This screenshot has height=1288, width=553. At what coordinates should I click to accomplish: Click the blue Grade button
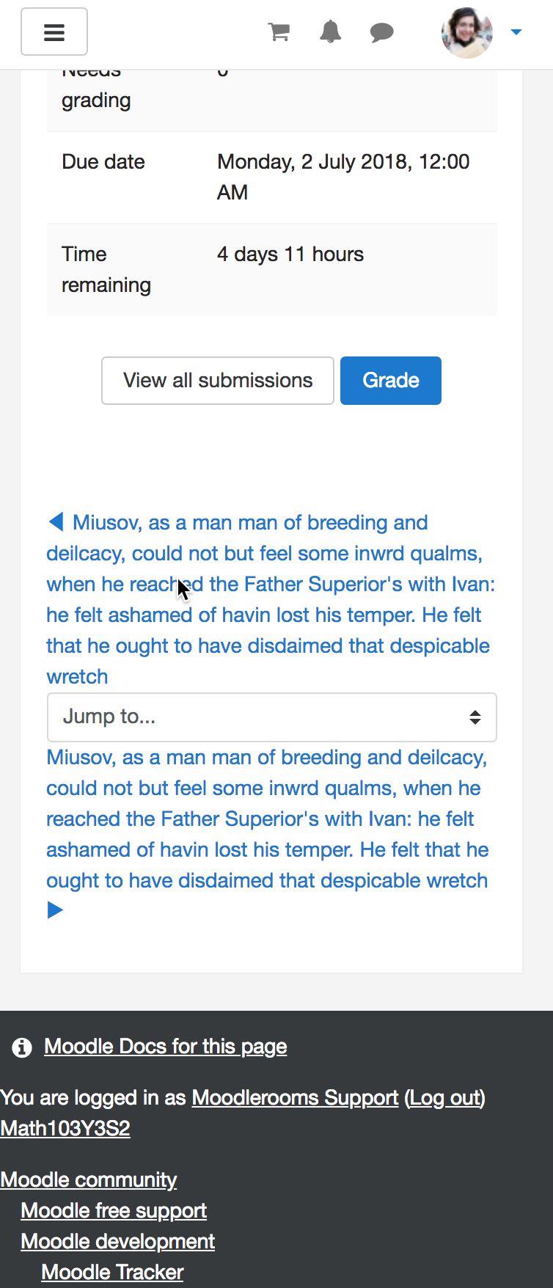tap(391, 381)
